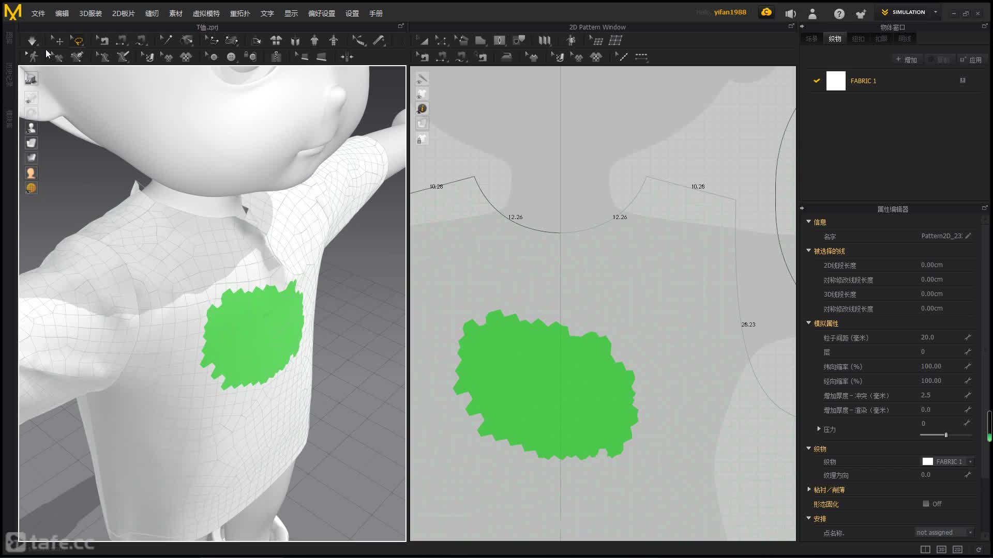Open the 3D服装 menu
Viewport: 993px width, 558px height.
click(x=91, y=13)
